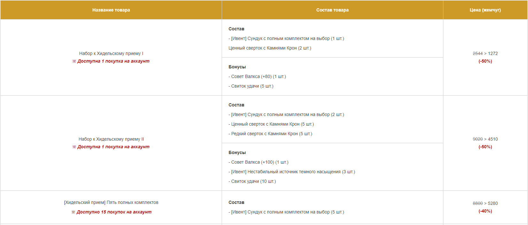Click "Ценный сверток с Камнями Крон (2 шт.)"
The height and width of the screenshot is (225, 528).
[270, 48]
